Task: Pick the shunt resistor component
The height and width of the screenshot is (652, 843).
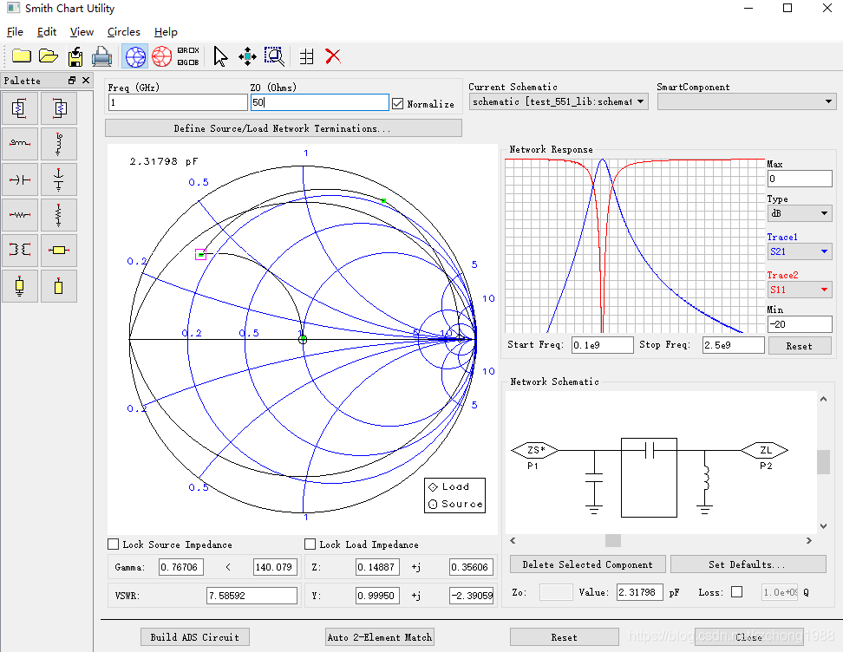Action: (59, 215)
